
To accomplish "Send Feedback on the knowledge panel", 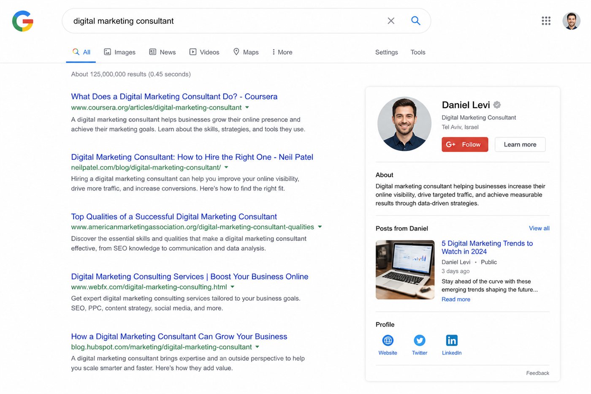I will tap(537, 373).
